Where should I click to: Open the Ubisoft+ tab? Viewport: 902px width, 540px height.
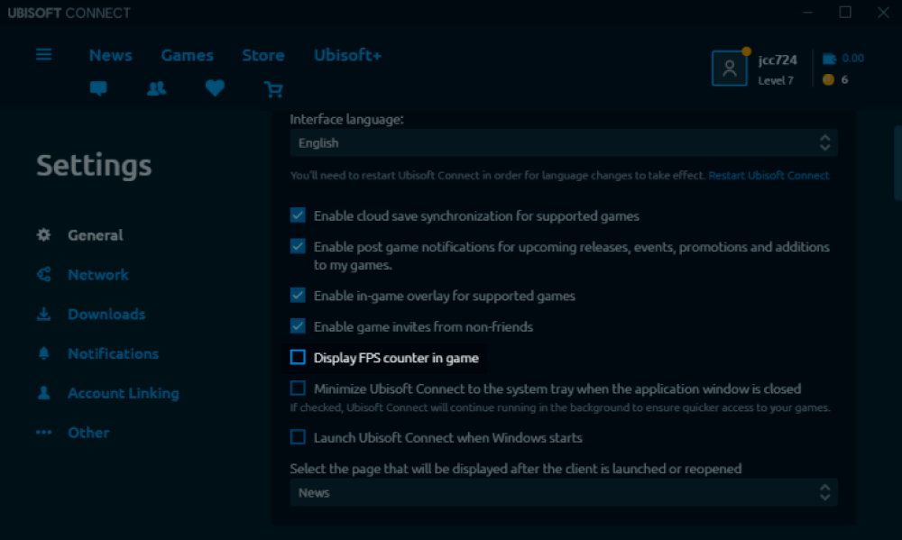click(347, 55)
